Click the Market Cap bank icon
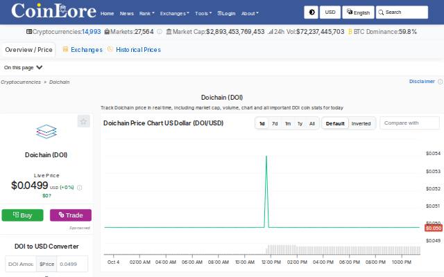The image size is (444, 277). [169, 32]
